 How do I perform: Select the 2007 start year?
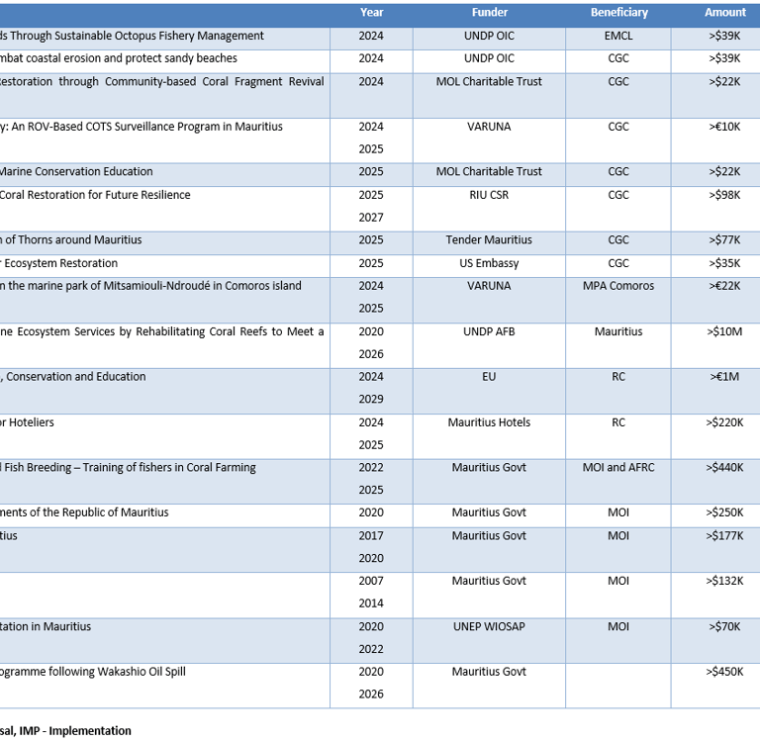pyautogui.click(x=371, y=581)
